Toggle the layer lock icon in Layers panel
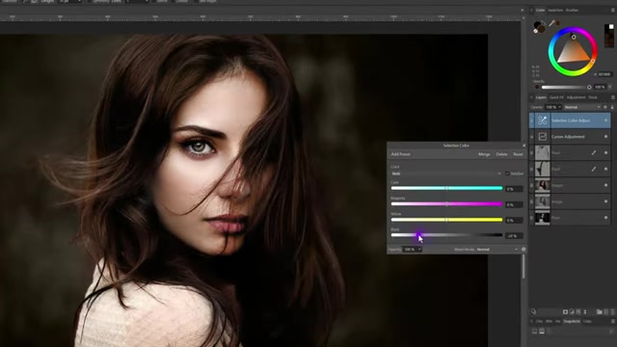The height and width of the screenshot is (347, 617). [612, 107]
